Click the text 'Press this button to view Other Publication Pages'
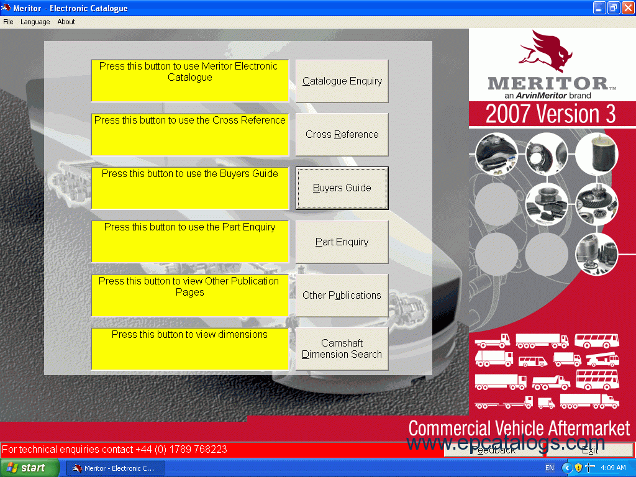The width and height of the screenshot is (636, 477). click(189, 287)
